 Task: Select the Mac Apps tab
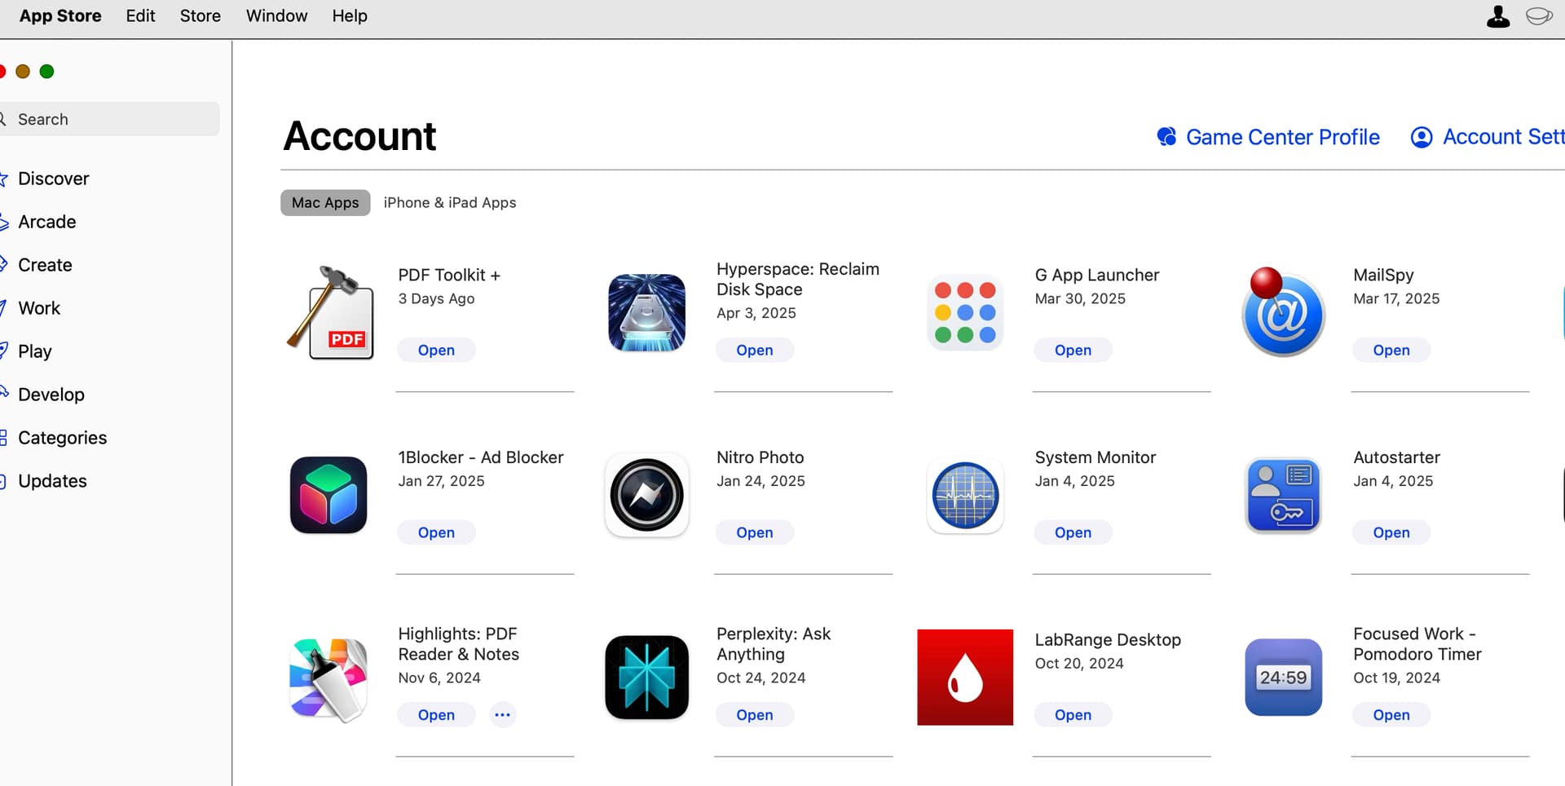point(325,203)
